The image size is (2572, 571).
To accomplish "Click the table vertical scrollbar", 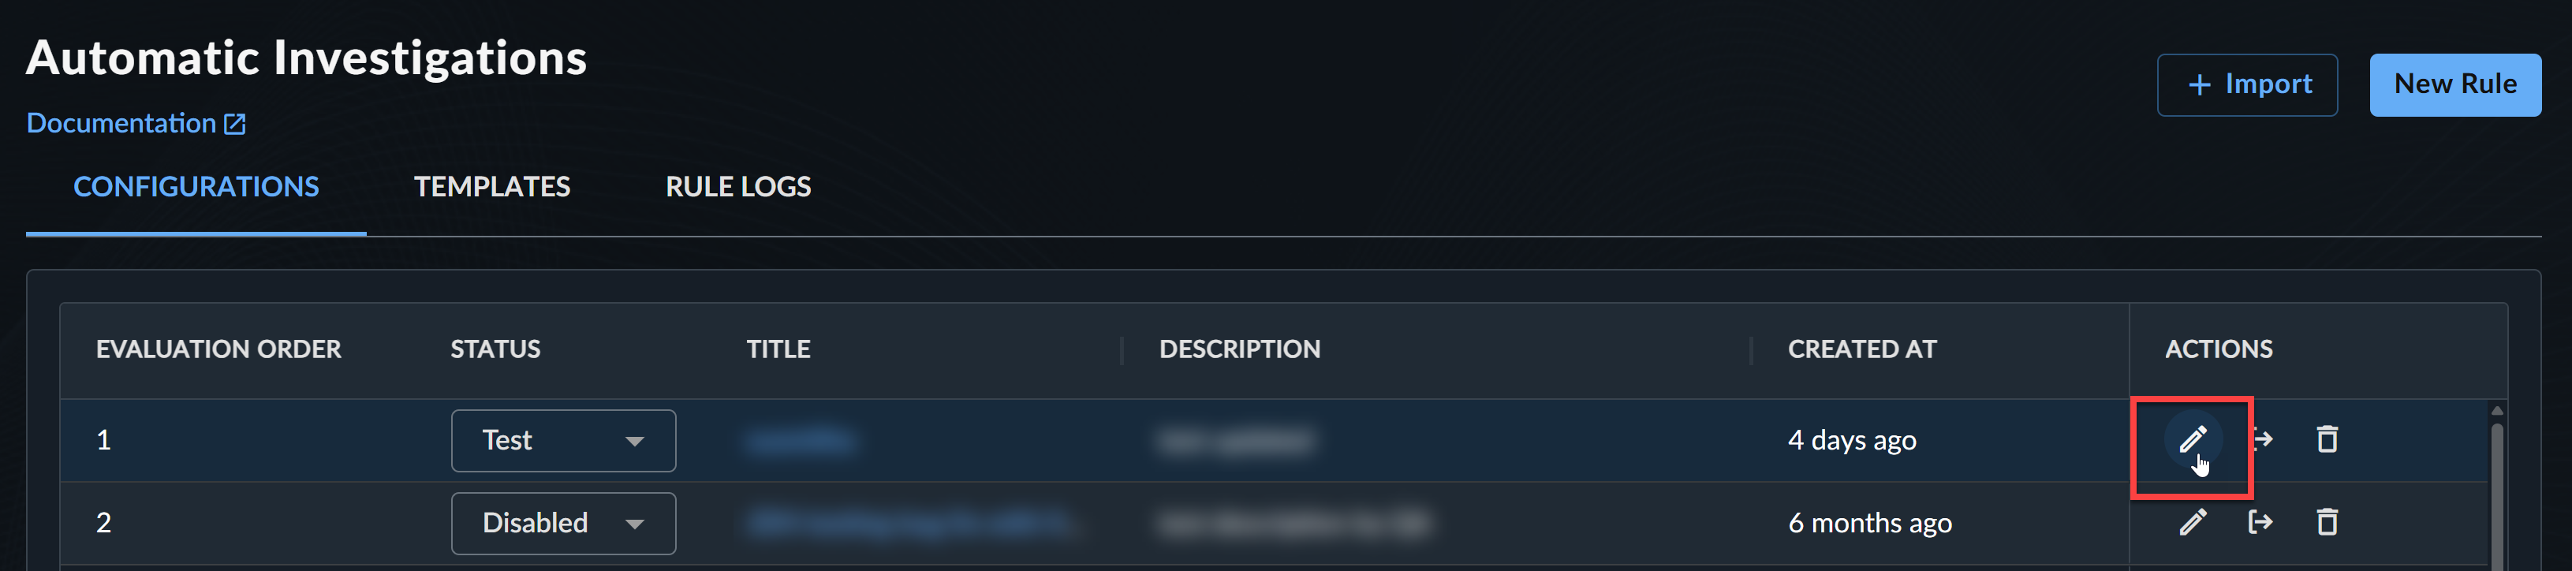I will coord(2496,489).
